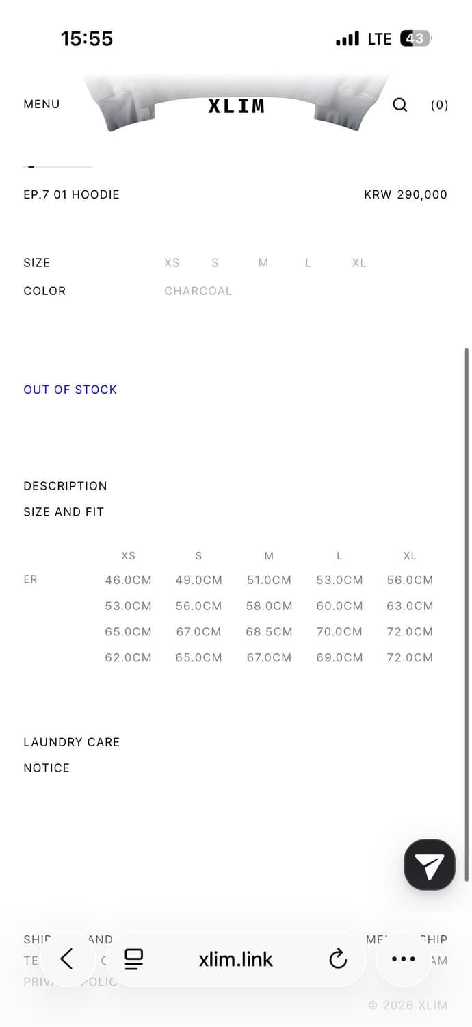The height and width of the screenshot is (1027, 472).
Task: Open the browser three-dots more menu
Action: [404, 959]
